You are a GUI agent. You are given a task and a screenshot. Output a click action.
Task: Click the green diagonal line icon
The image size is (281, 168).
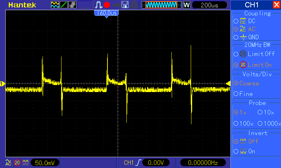point(64,5)
